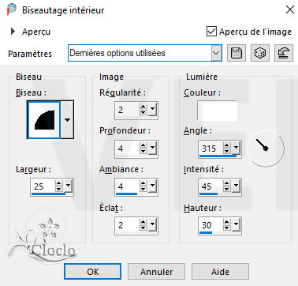Viewport: 298px width, 286px height.
Task: Click the Profondeur value field
Action: tap(127, 149)
